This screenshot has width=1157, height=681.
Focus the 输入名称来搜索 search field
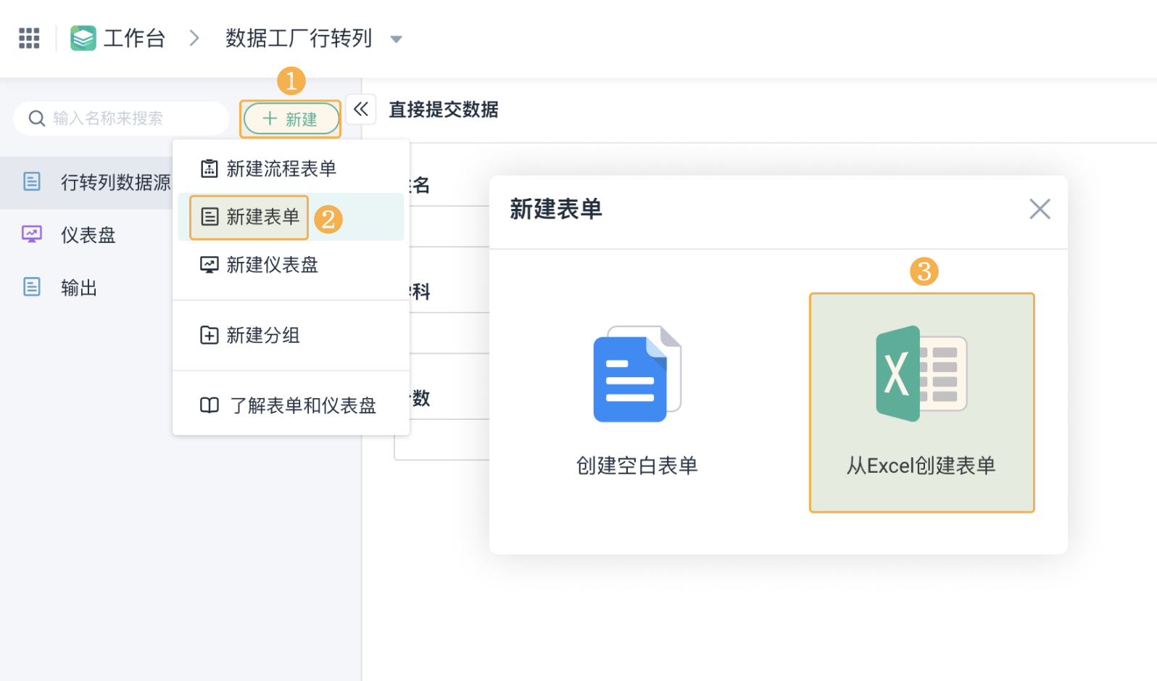tap(134, 118)
